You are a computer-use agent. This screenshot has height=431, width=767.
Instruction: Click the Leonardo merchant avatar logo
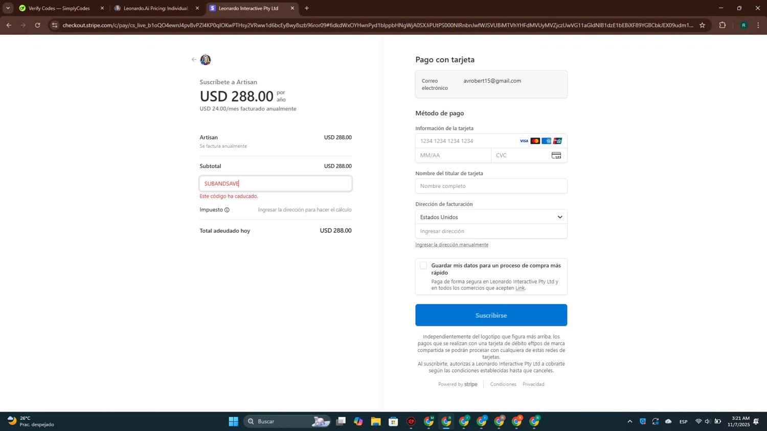pyautogui.click(x=206, y=60)
